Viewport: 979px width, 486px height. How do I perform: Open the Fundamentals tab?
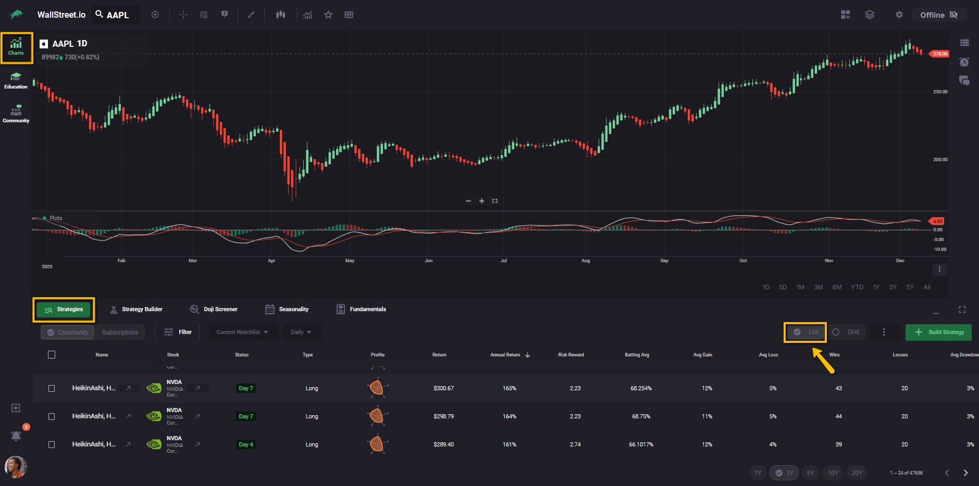361,309
